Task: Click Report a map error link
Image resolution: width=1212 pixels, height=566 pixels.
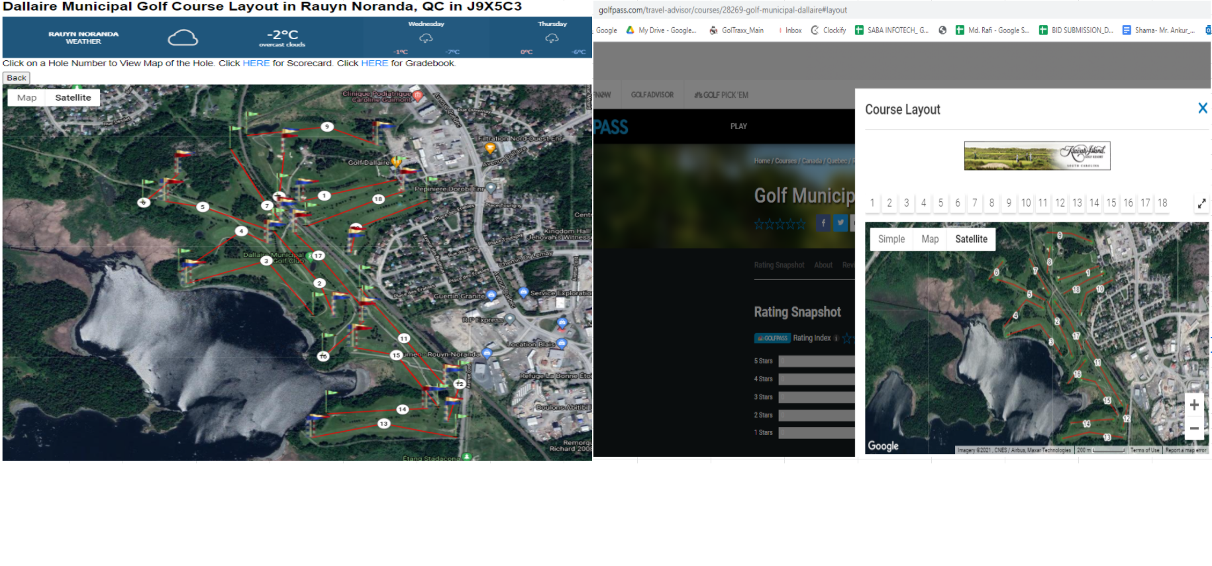Action: click(1186, 450)
